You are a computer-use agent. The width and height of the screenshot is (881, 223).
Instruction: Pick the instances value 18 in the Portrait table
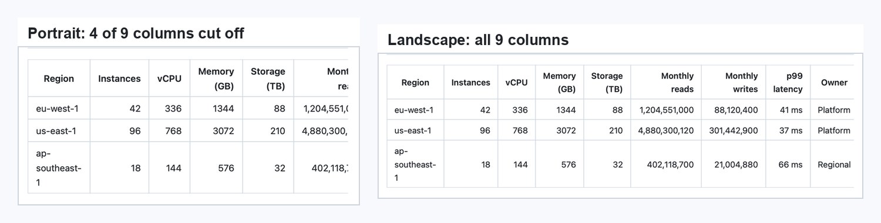point(119,168)
